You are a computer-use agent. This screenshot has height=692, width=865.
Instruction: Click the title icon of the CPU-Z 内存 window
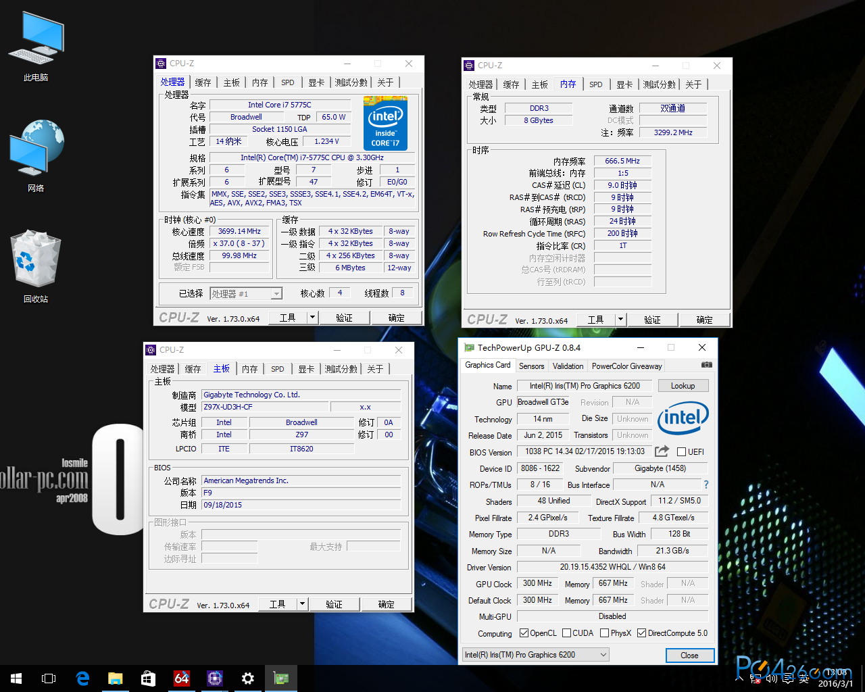tap(469, 66)
